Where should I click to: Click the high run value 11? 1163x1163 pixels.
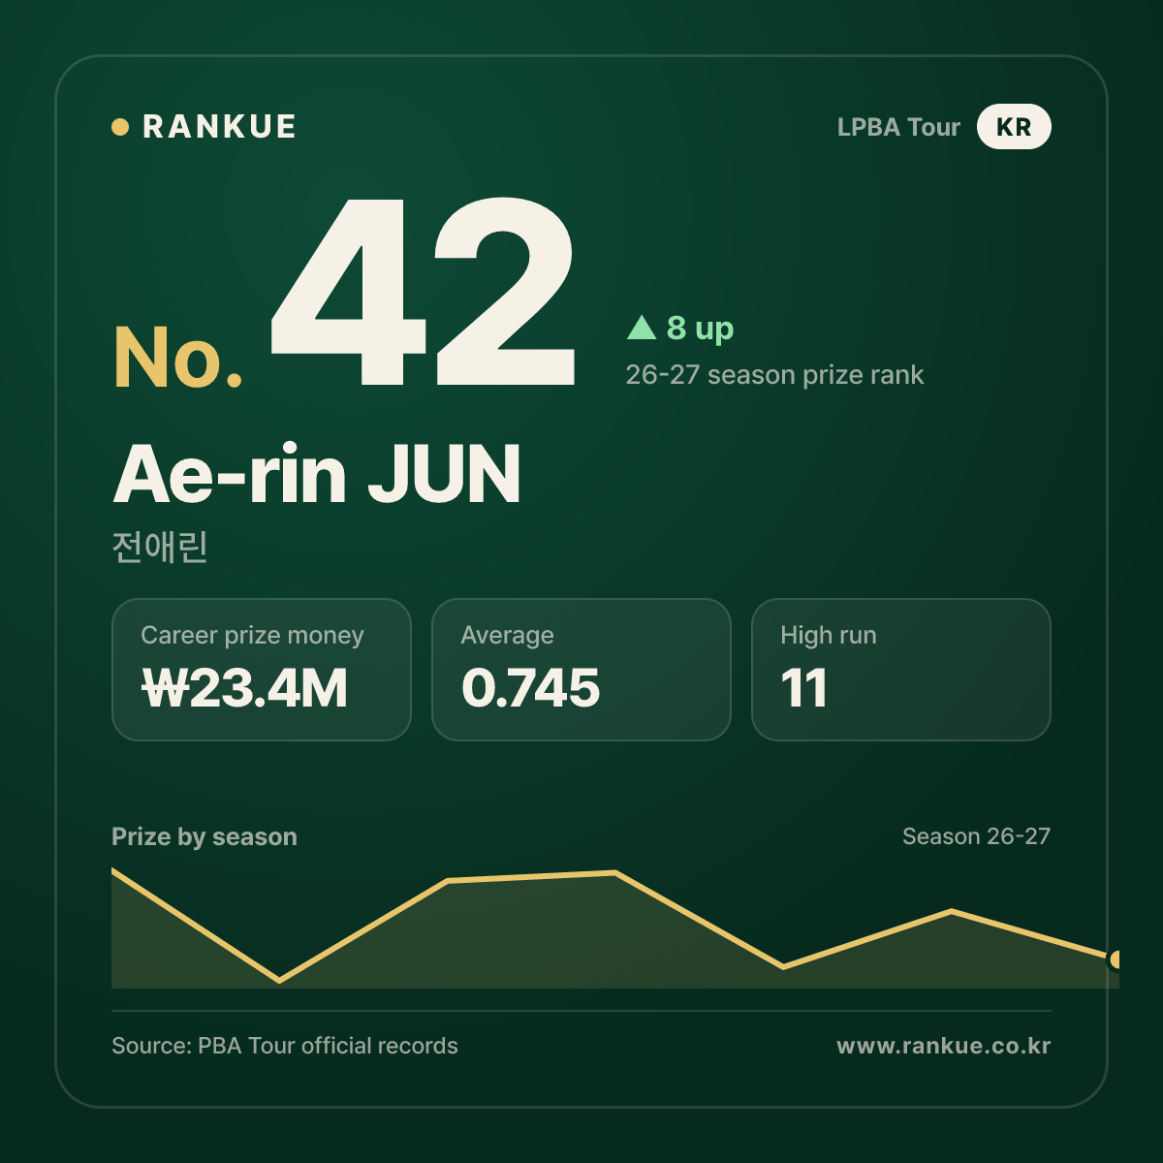coord(803,689)
